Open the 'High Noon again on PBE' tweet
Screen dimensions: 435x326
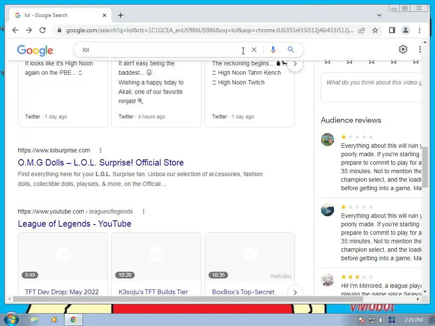pos(63,93)
